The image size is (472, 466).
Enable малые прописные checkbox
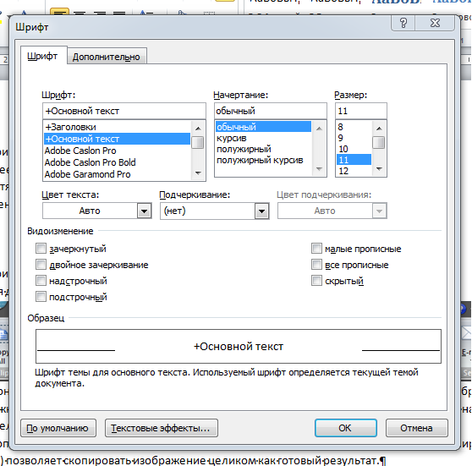[x=316, y=249]
